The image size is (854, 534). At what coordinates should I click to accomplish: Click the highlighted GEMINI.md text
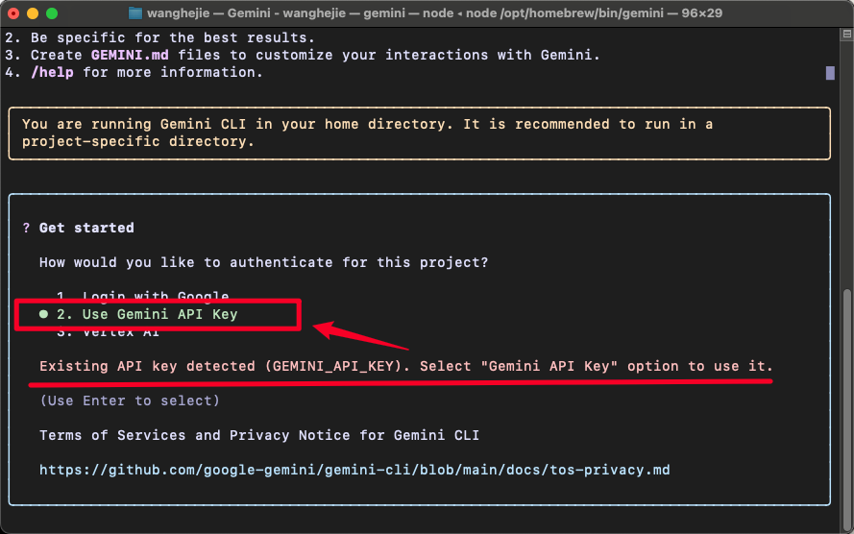click(130, 55)
